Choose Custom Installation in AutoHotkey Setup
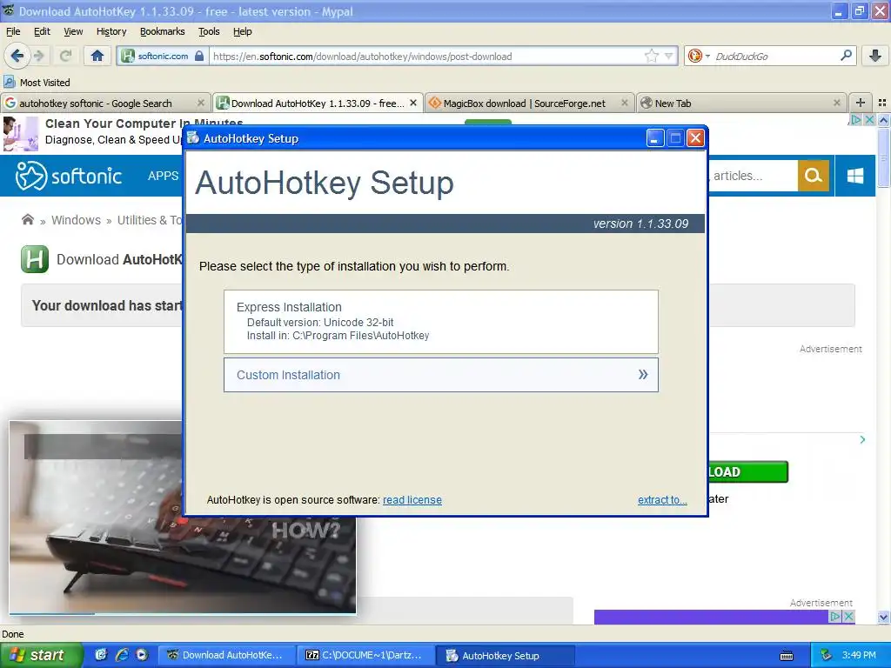The height and width of the screenshot is (668, 891). (441, 375)
